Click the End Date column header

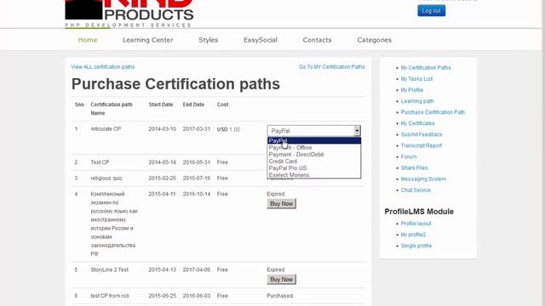point(193,105)
